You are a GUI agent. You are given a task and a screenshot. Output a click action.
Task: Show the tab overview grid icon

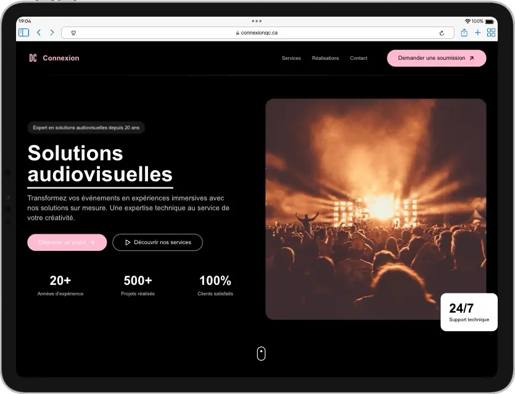pyautogui.click(x=491, y=33)
